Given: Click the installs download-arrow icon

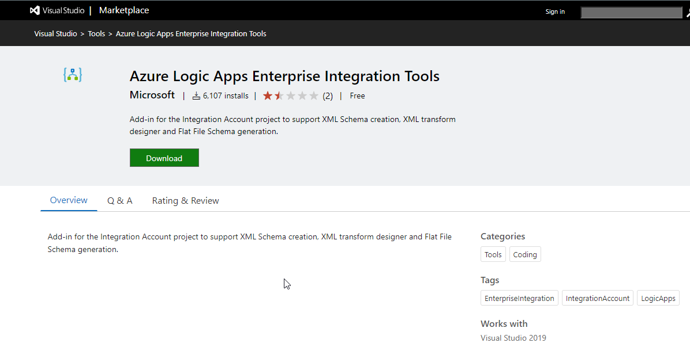Looking at the screenshot, I should pos(196,96).
